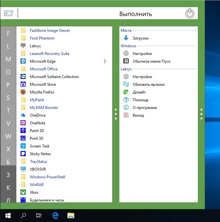The image size is (220, 222).
Task: Click the power button icon
Action: pos(190,13)
